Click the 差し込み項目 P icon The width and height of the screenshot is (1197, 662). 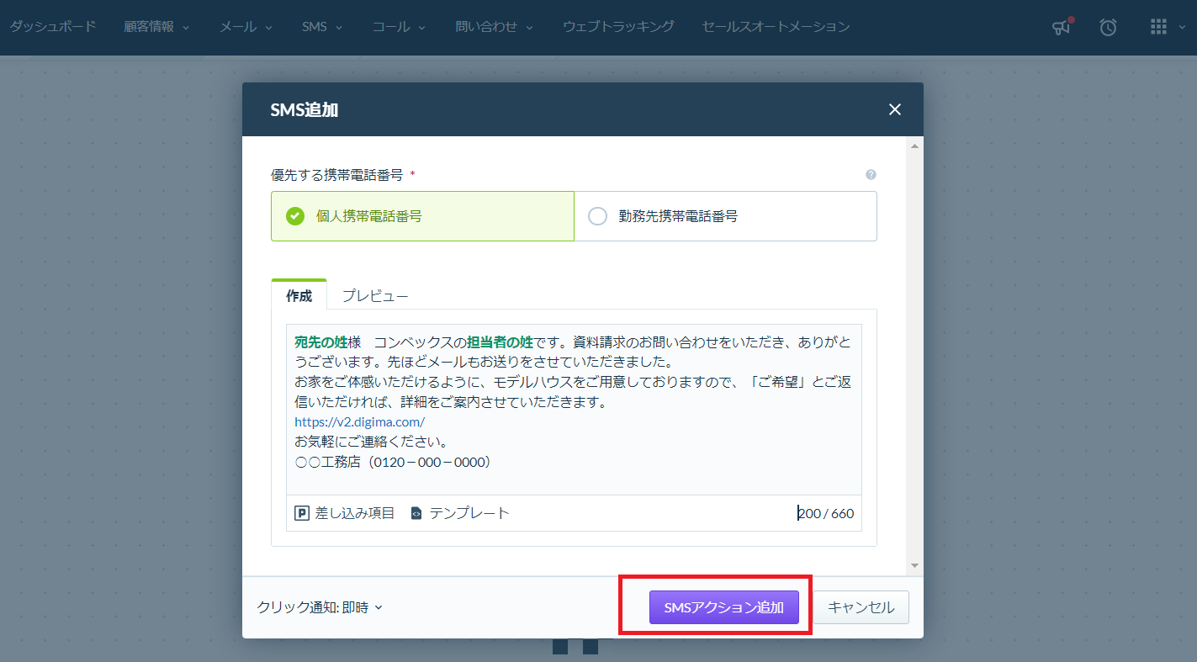click(302, 513)
